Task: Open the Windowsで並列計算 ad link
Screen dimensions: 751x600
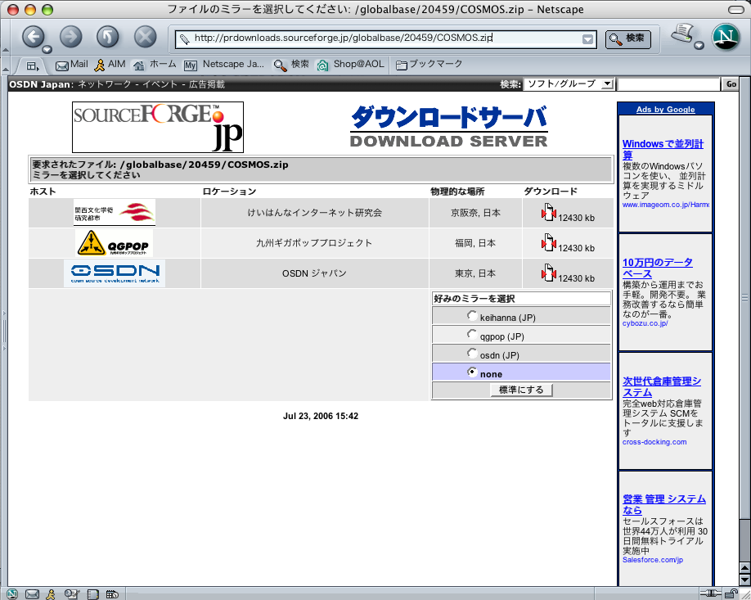Action: point(663,150)
